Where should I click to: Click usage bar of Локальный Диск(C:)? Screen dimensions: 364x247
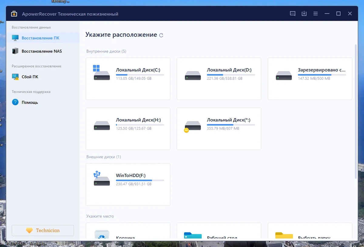tap(140, 75)
